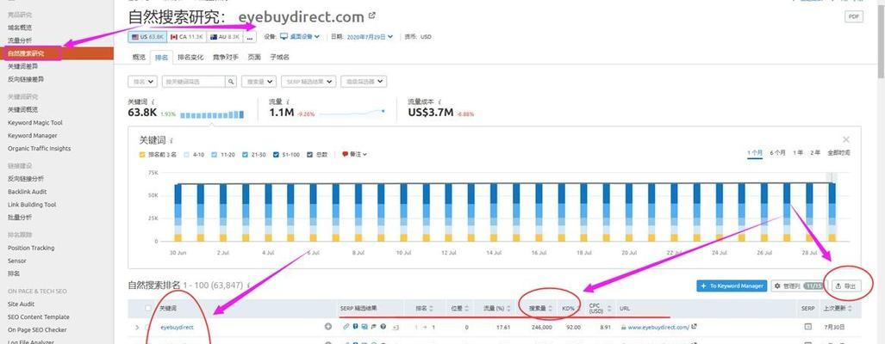Open the 设备 桌面设备 dropdown
The image size is (885, 344).
300,37
